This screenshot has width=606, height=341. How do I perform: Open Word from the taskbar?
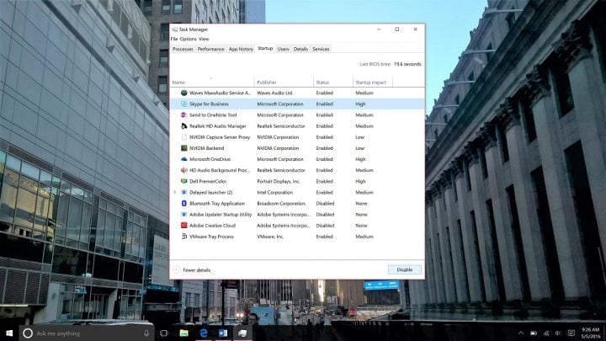223,333
